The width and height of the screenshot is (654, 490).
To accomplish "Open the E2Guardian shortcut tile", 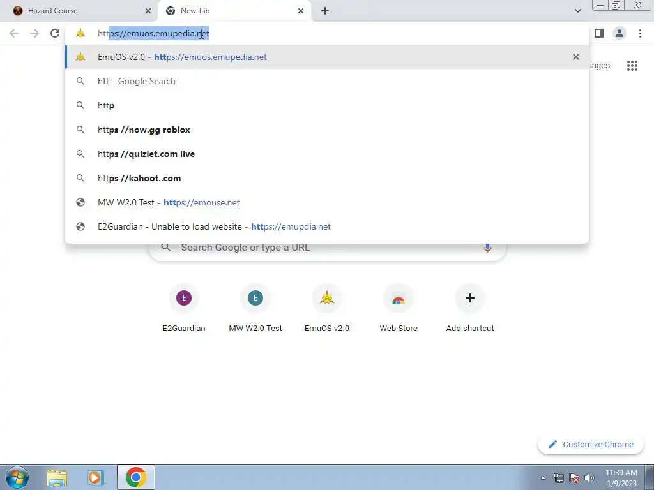I will point(184,308).
